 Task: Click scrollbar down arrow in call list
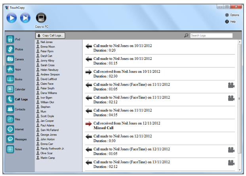240,170
